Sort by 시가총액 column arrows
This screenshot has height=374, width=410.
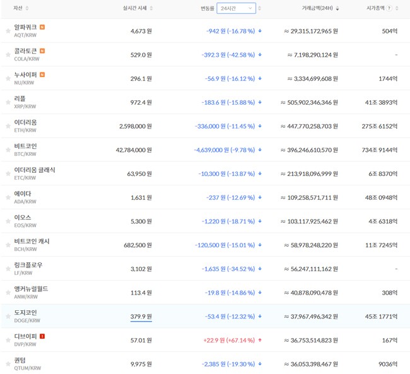397,8
